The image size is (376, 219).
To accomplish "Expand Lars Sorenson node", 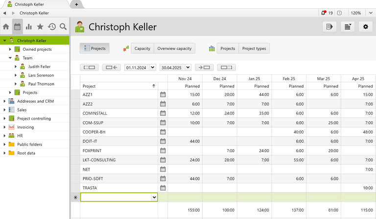I will click(x=16, y=75).
